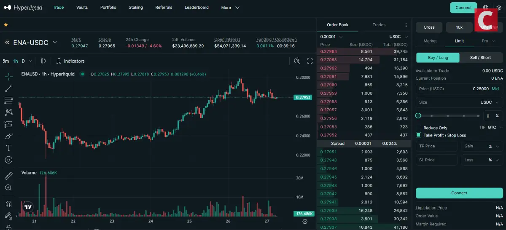Click the favorite star icon

click(x=6, y=25)
